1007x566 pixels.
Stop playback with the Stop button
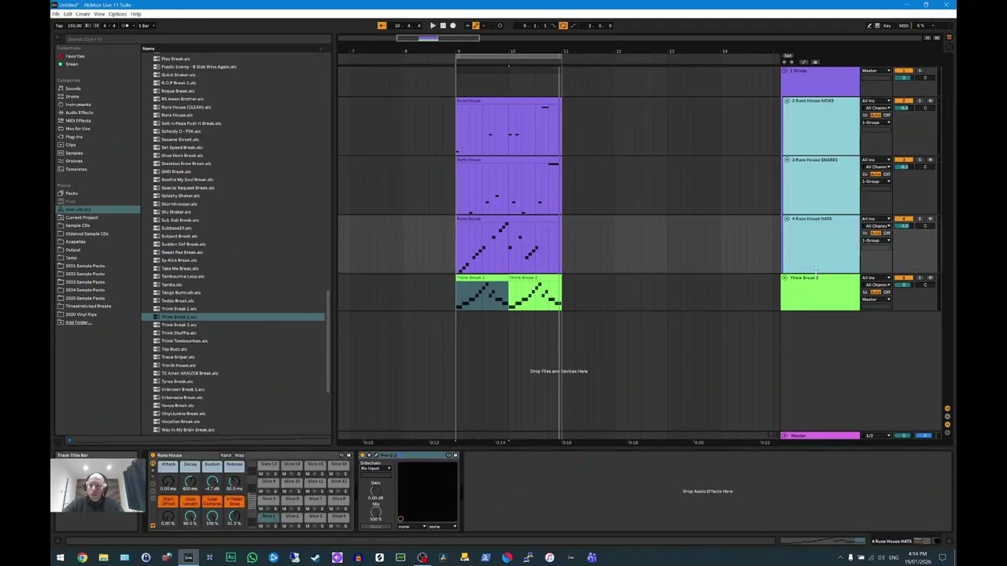pyautogui.click(x=443, y=25)
